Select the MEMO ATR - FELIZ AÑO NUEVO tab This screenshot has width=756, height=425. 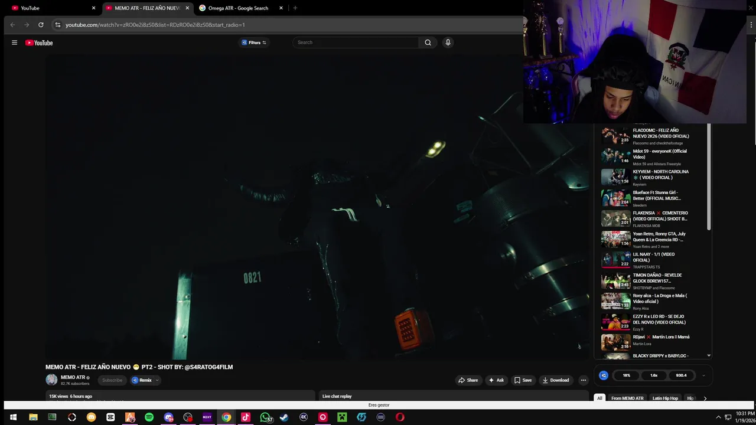coord(147,8)
